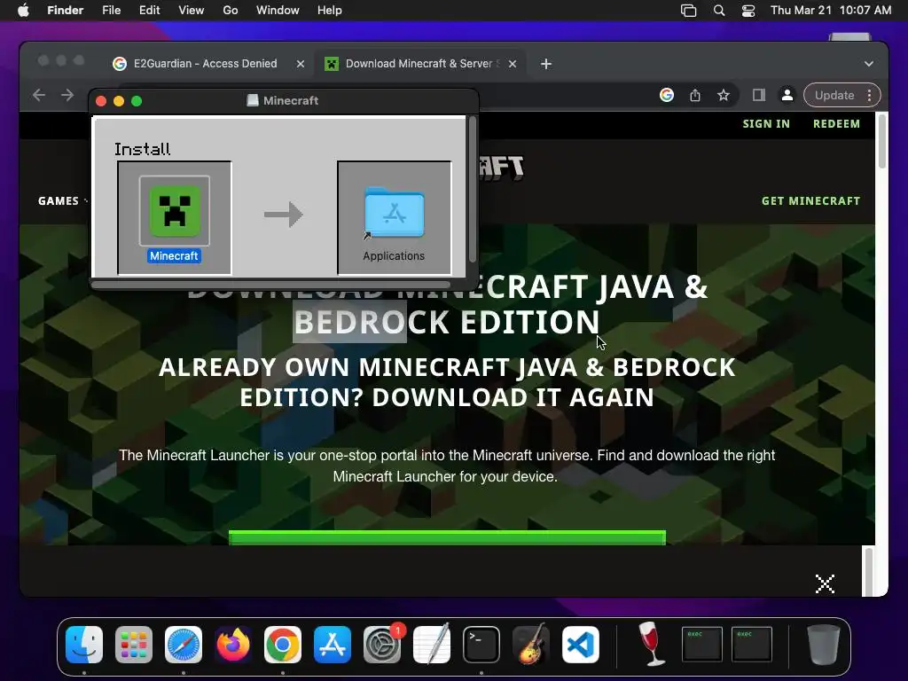Viewport: 908px width, 681px height.
Task: Open the Apple menu
Action: [23, 11]
